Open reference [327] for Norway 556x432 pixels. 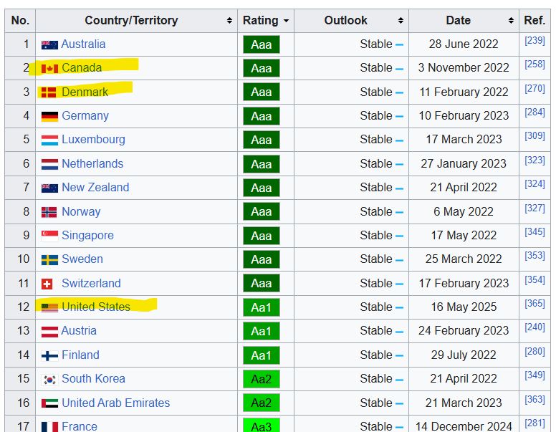[x=535, y=208]
